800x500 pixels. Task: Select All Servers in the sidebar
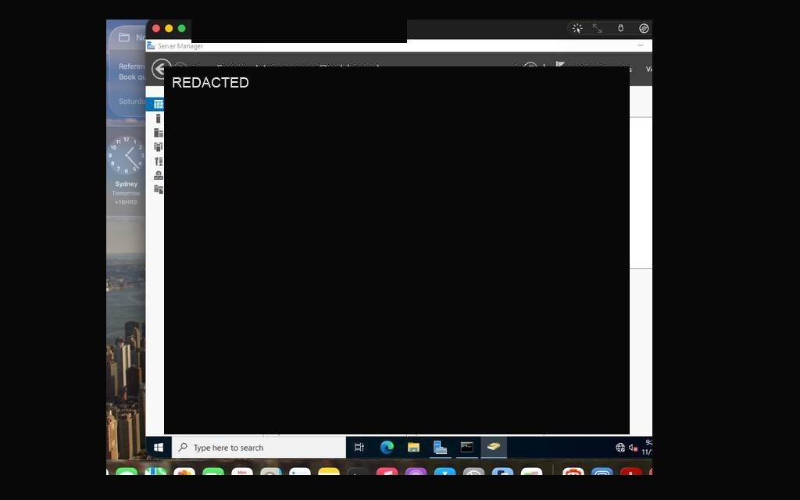coord(158,133)
